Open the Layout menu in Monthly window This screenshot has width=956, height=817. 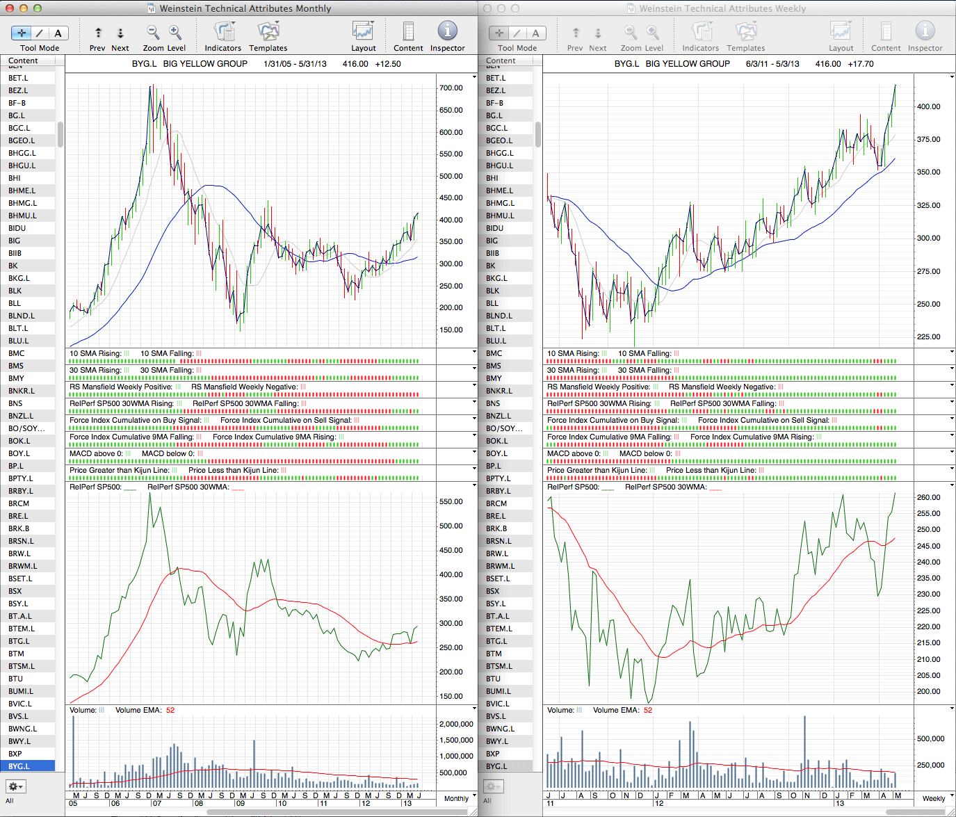pos(363,32)
